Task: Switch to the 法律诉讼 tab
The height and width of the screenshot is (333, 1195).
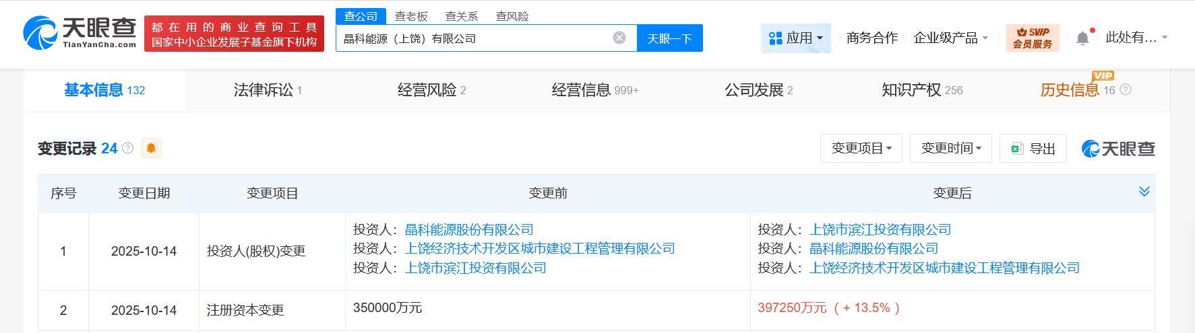Action: (268, 90)
